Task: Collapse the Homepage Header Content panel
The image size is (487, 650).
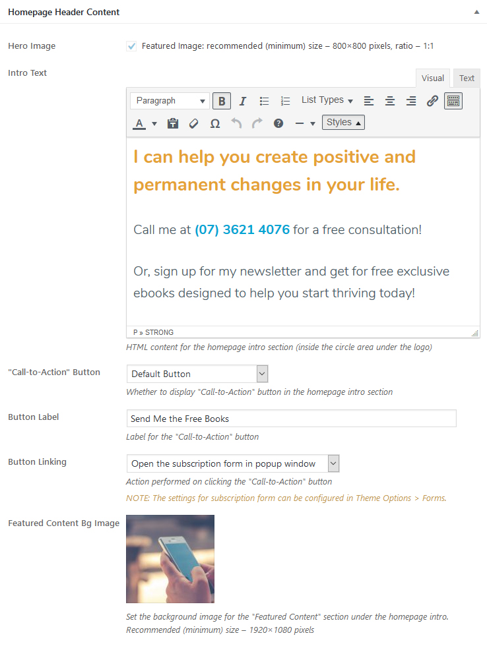Action: point(476,12)
